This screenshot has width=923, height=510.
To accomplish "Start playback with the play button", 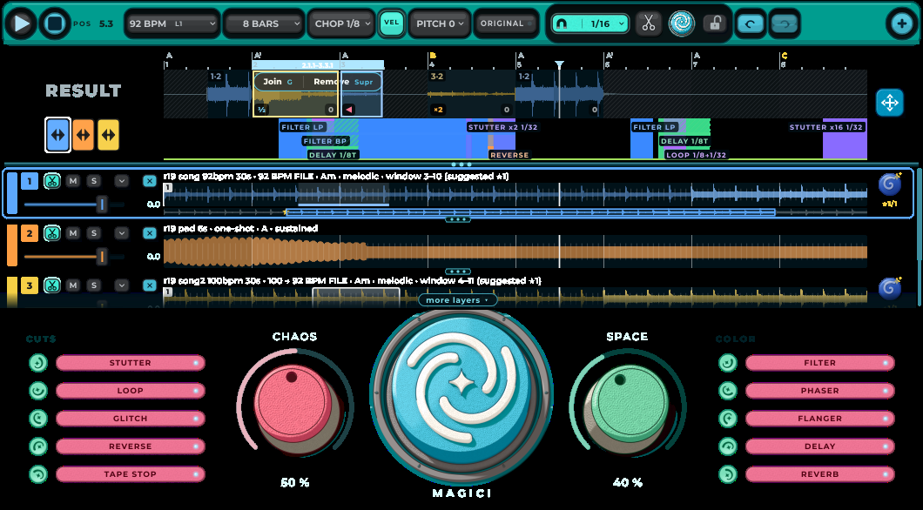I will click(21, 23).
